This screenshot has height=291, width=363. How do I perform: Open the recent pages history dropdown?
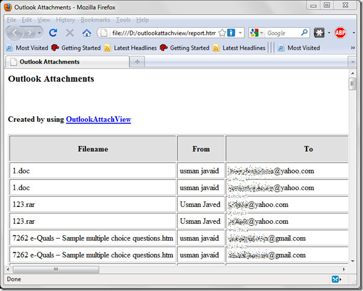coord(39,33)
